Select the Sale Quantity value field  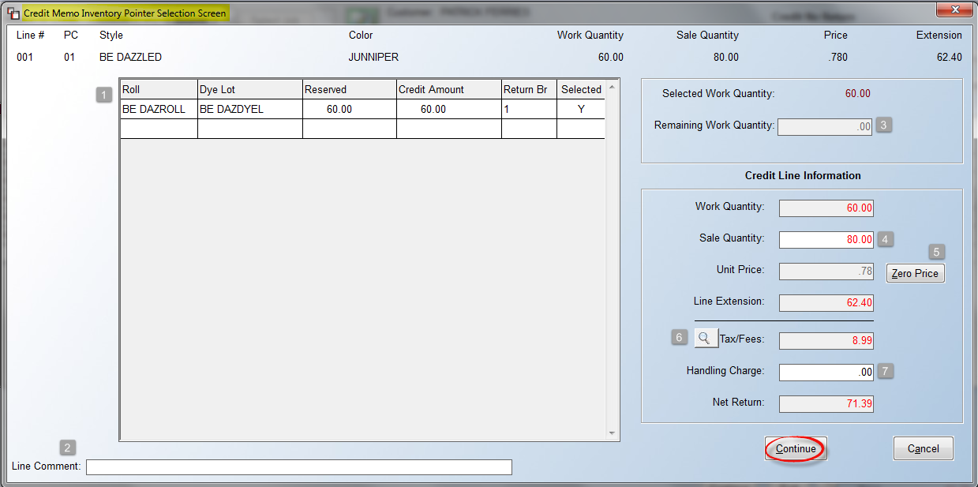pyautogui.click(x=826, y=238)
